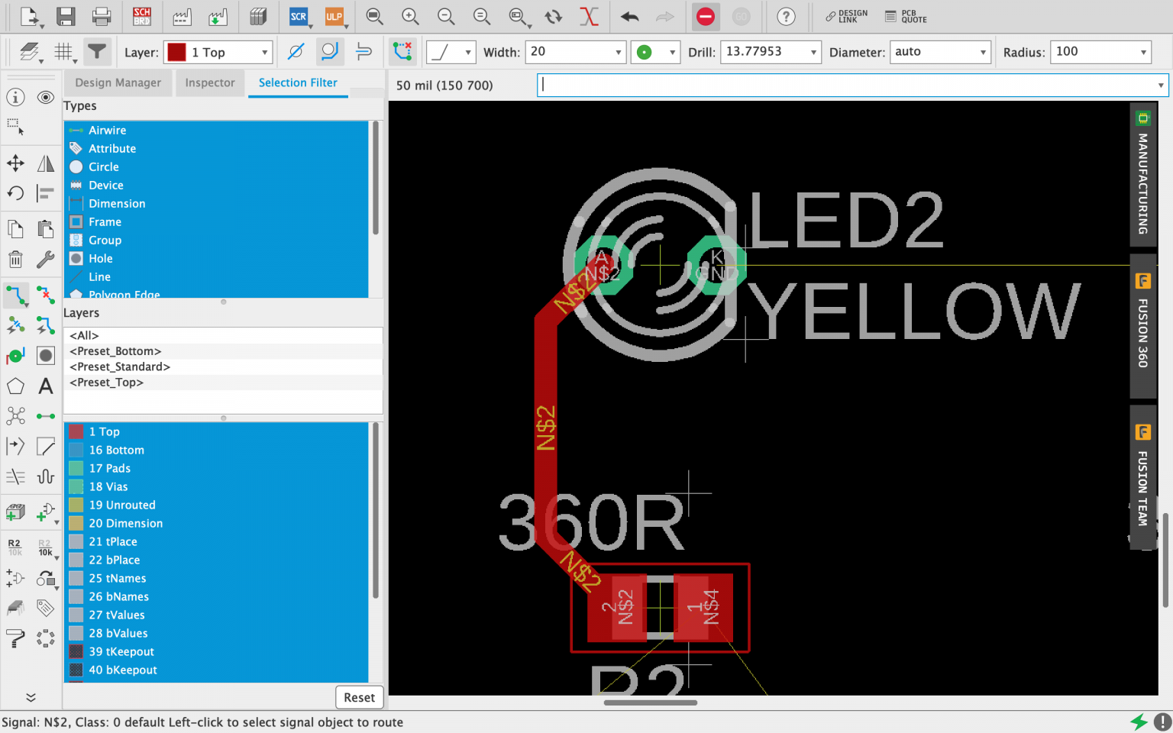
Task: Choose the Rotate tool
Action: point(15,193)
